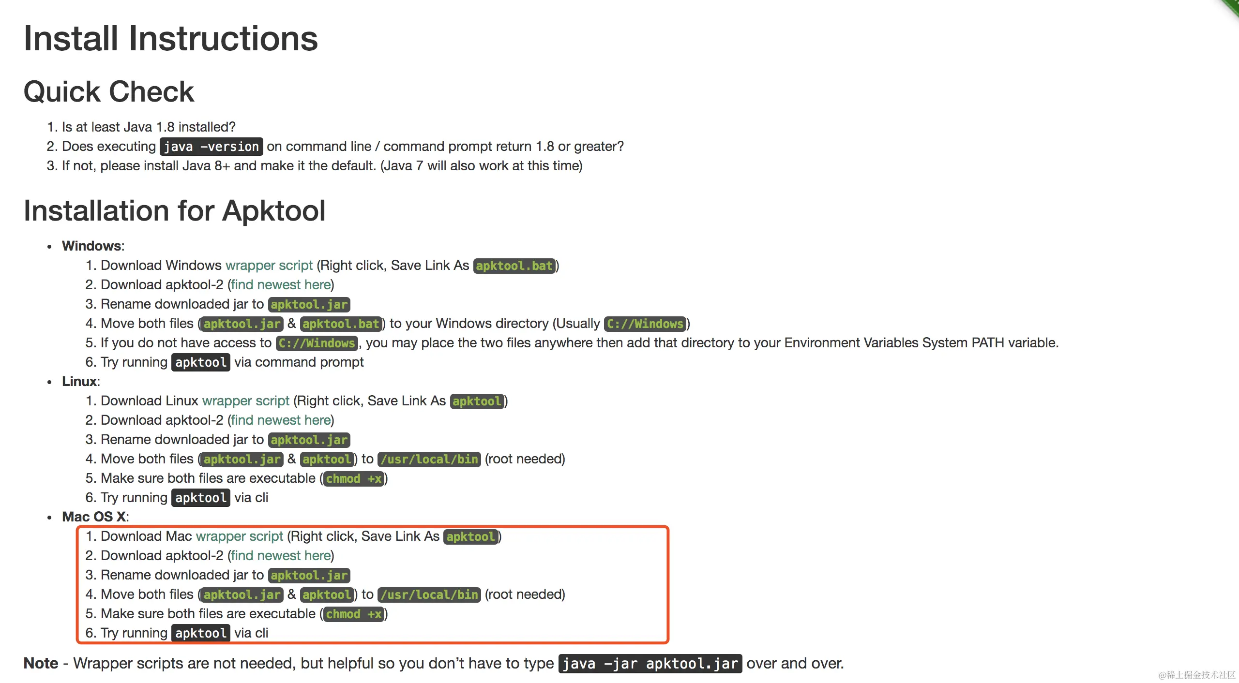
Task: Click the 'java -version' code snippet
Action: coord(211,147)
